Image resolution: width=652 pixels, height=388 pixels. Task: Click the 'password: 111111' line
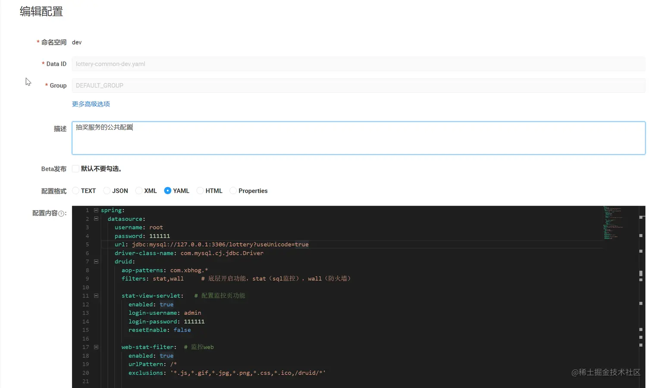(x=142, y=236)
